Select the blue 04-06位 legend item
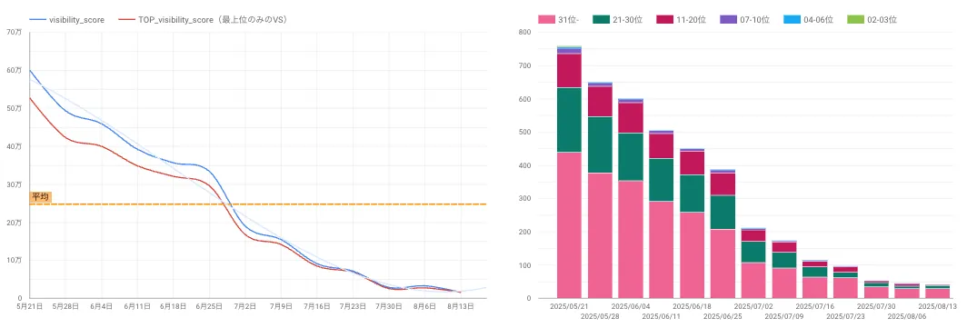967x328 pixels. pos(809,20)
